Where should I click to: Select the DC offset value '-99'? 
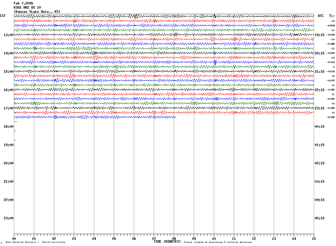point(332,21)
